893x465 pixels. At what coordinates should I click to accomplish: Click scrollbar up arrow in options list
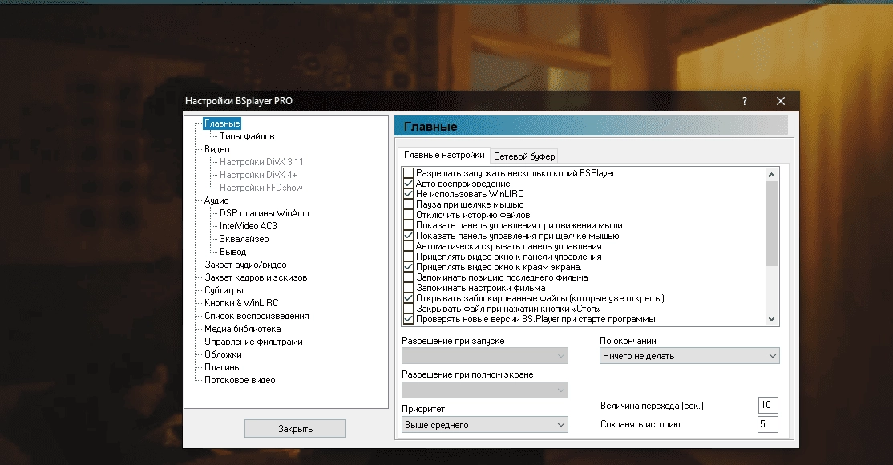(772, 175)
